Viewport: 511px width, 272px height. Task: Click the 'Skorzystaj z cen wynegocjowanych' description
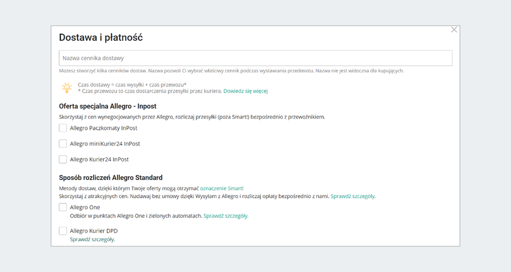(x=192, y=117)
